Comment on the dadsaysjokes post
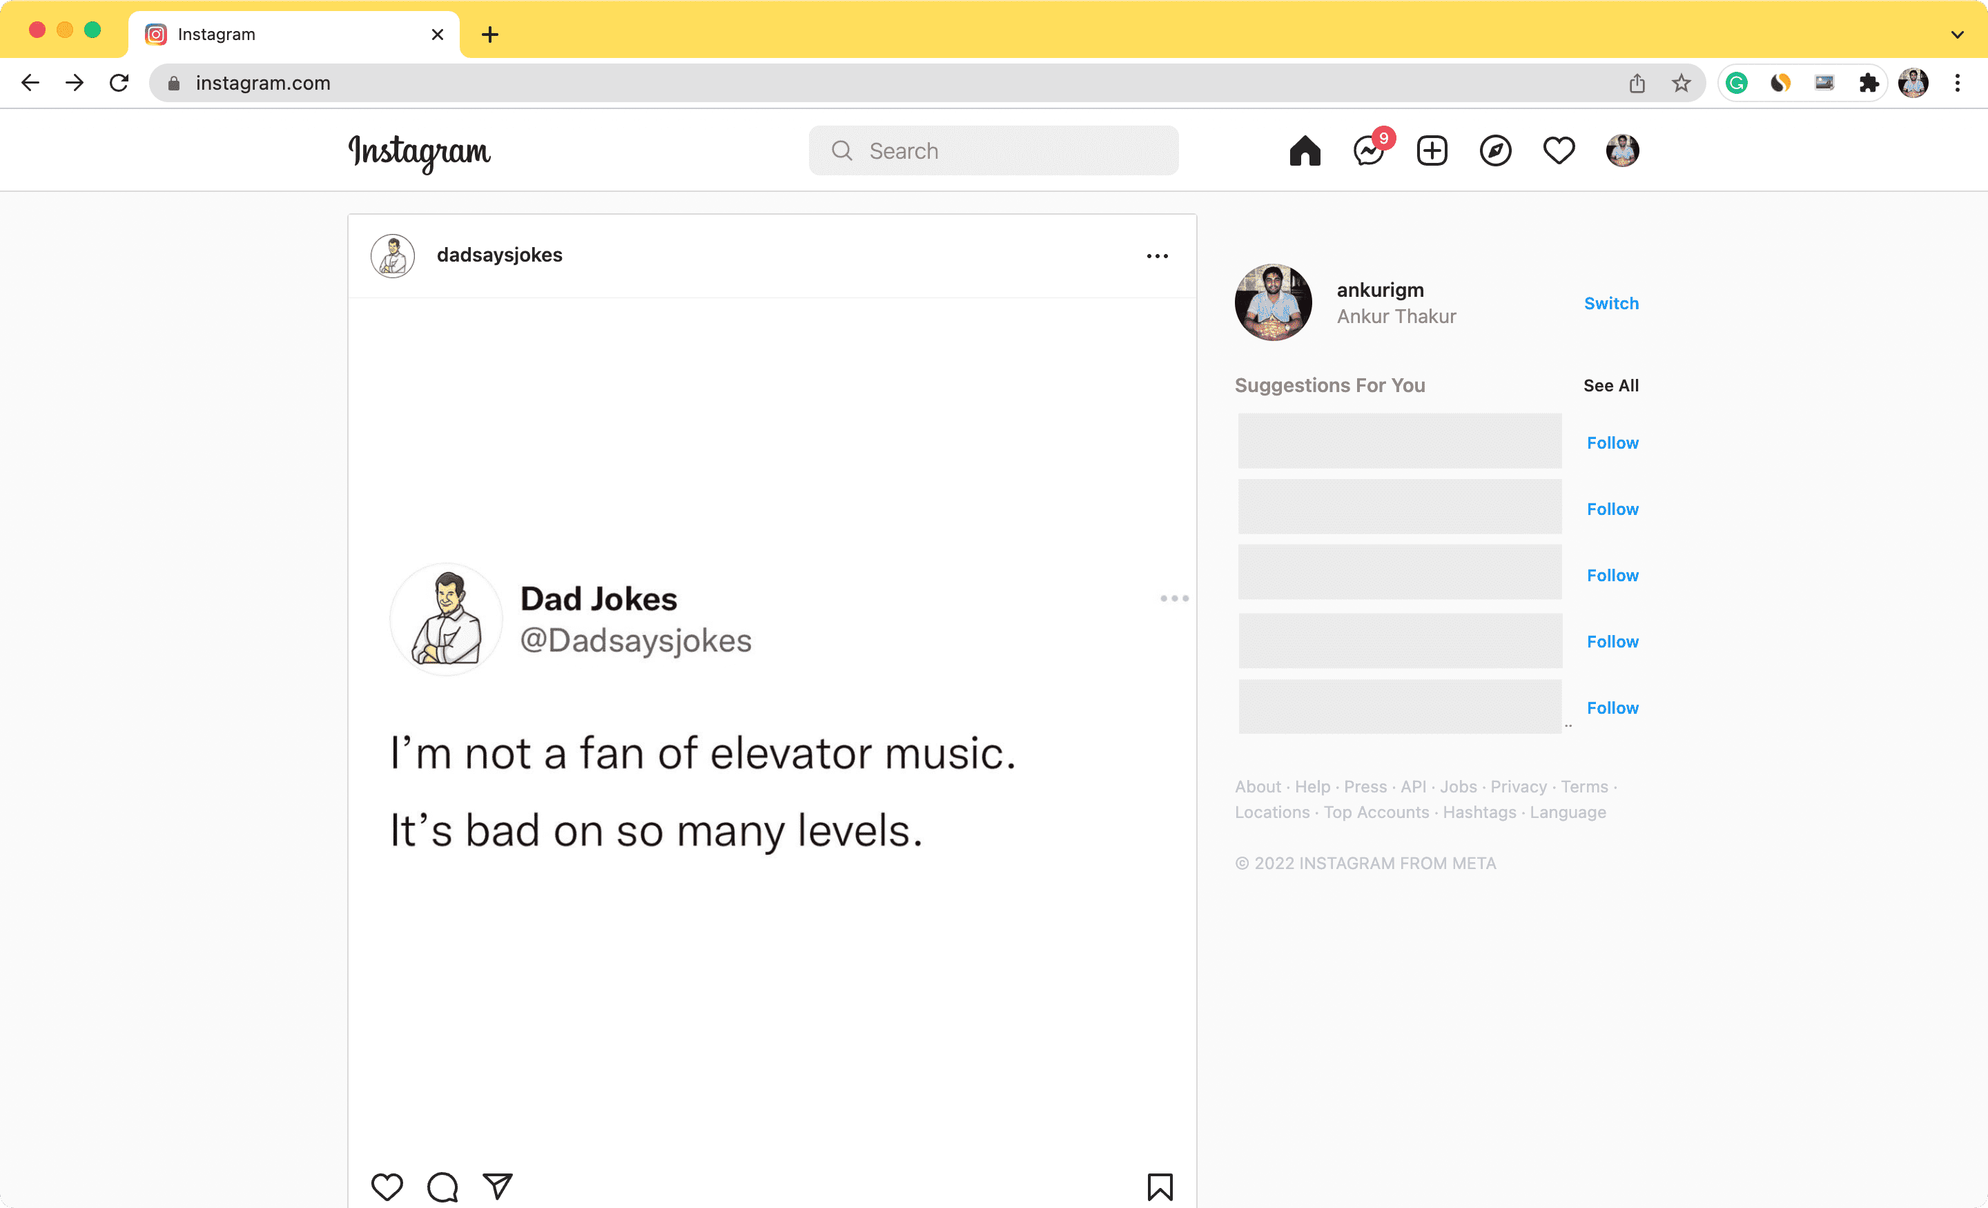 [442, 1186]
